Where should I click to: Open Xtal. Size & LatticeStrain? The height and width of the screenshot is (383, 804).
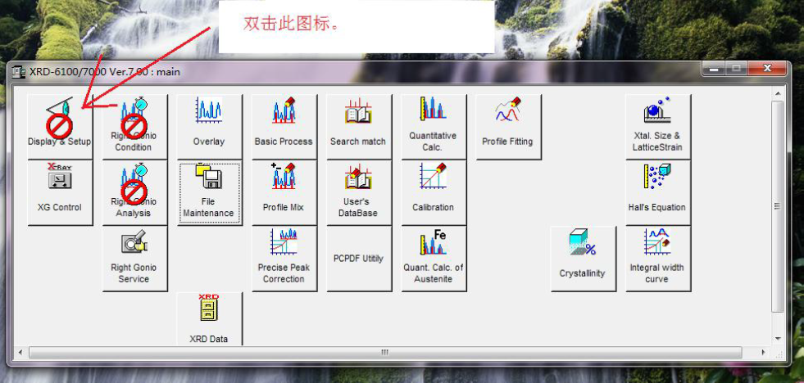click(x=658, y=127)
